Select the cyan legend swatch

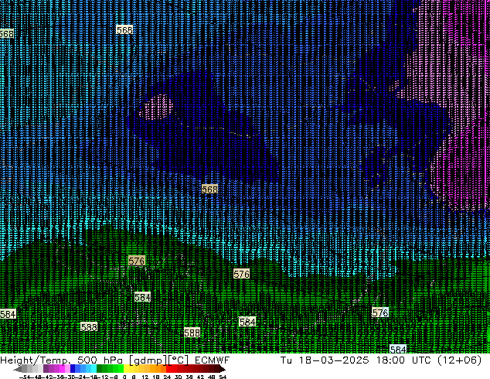[94, 370]
